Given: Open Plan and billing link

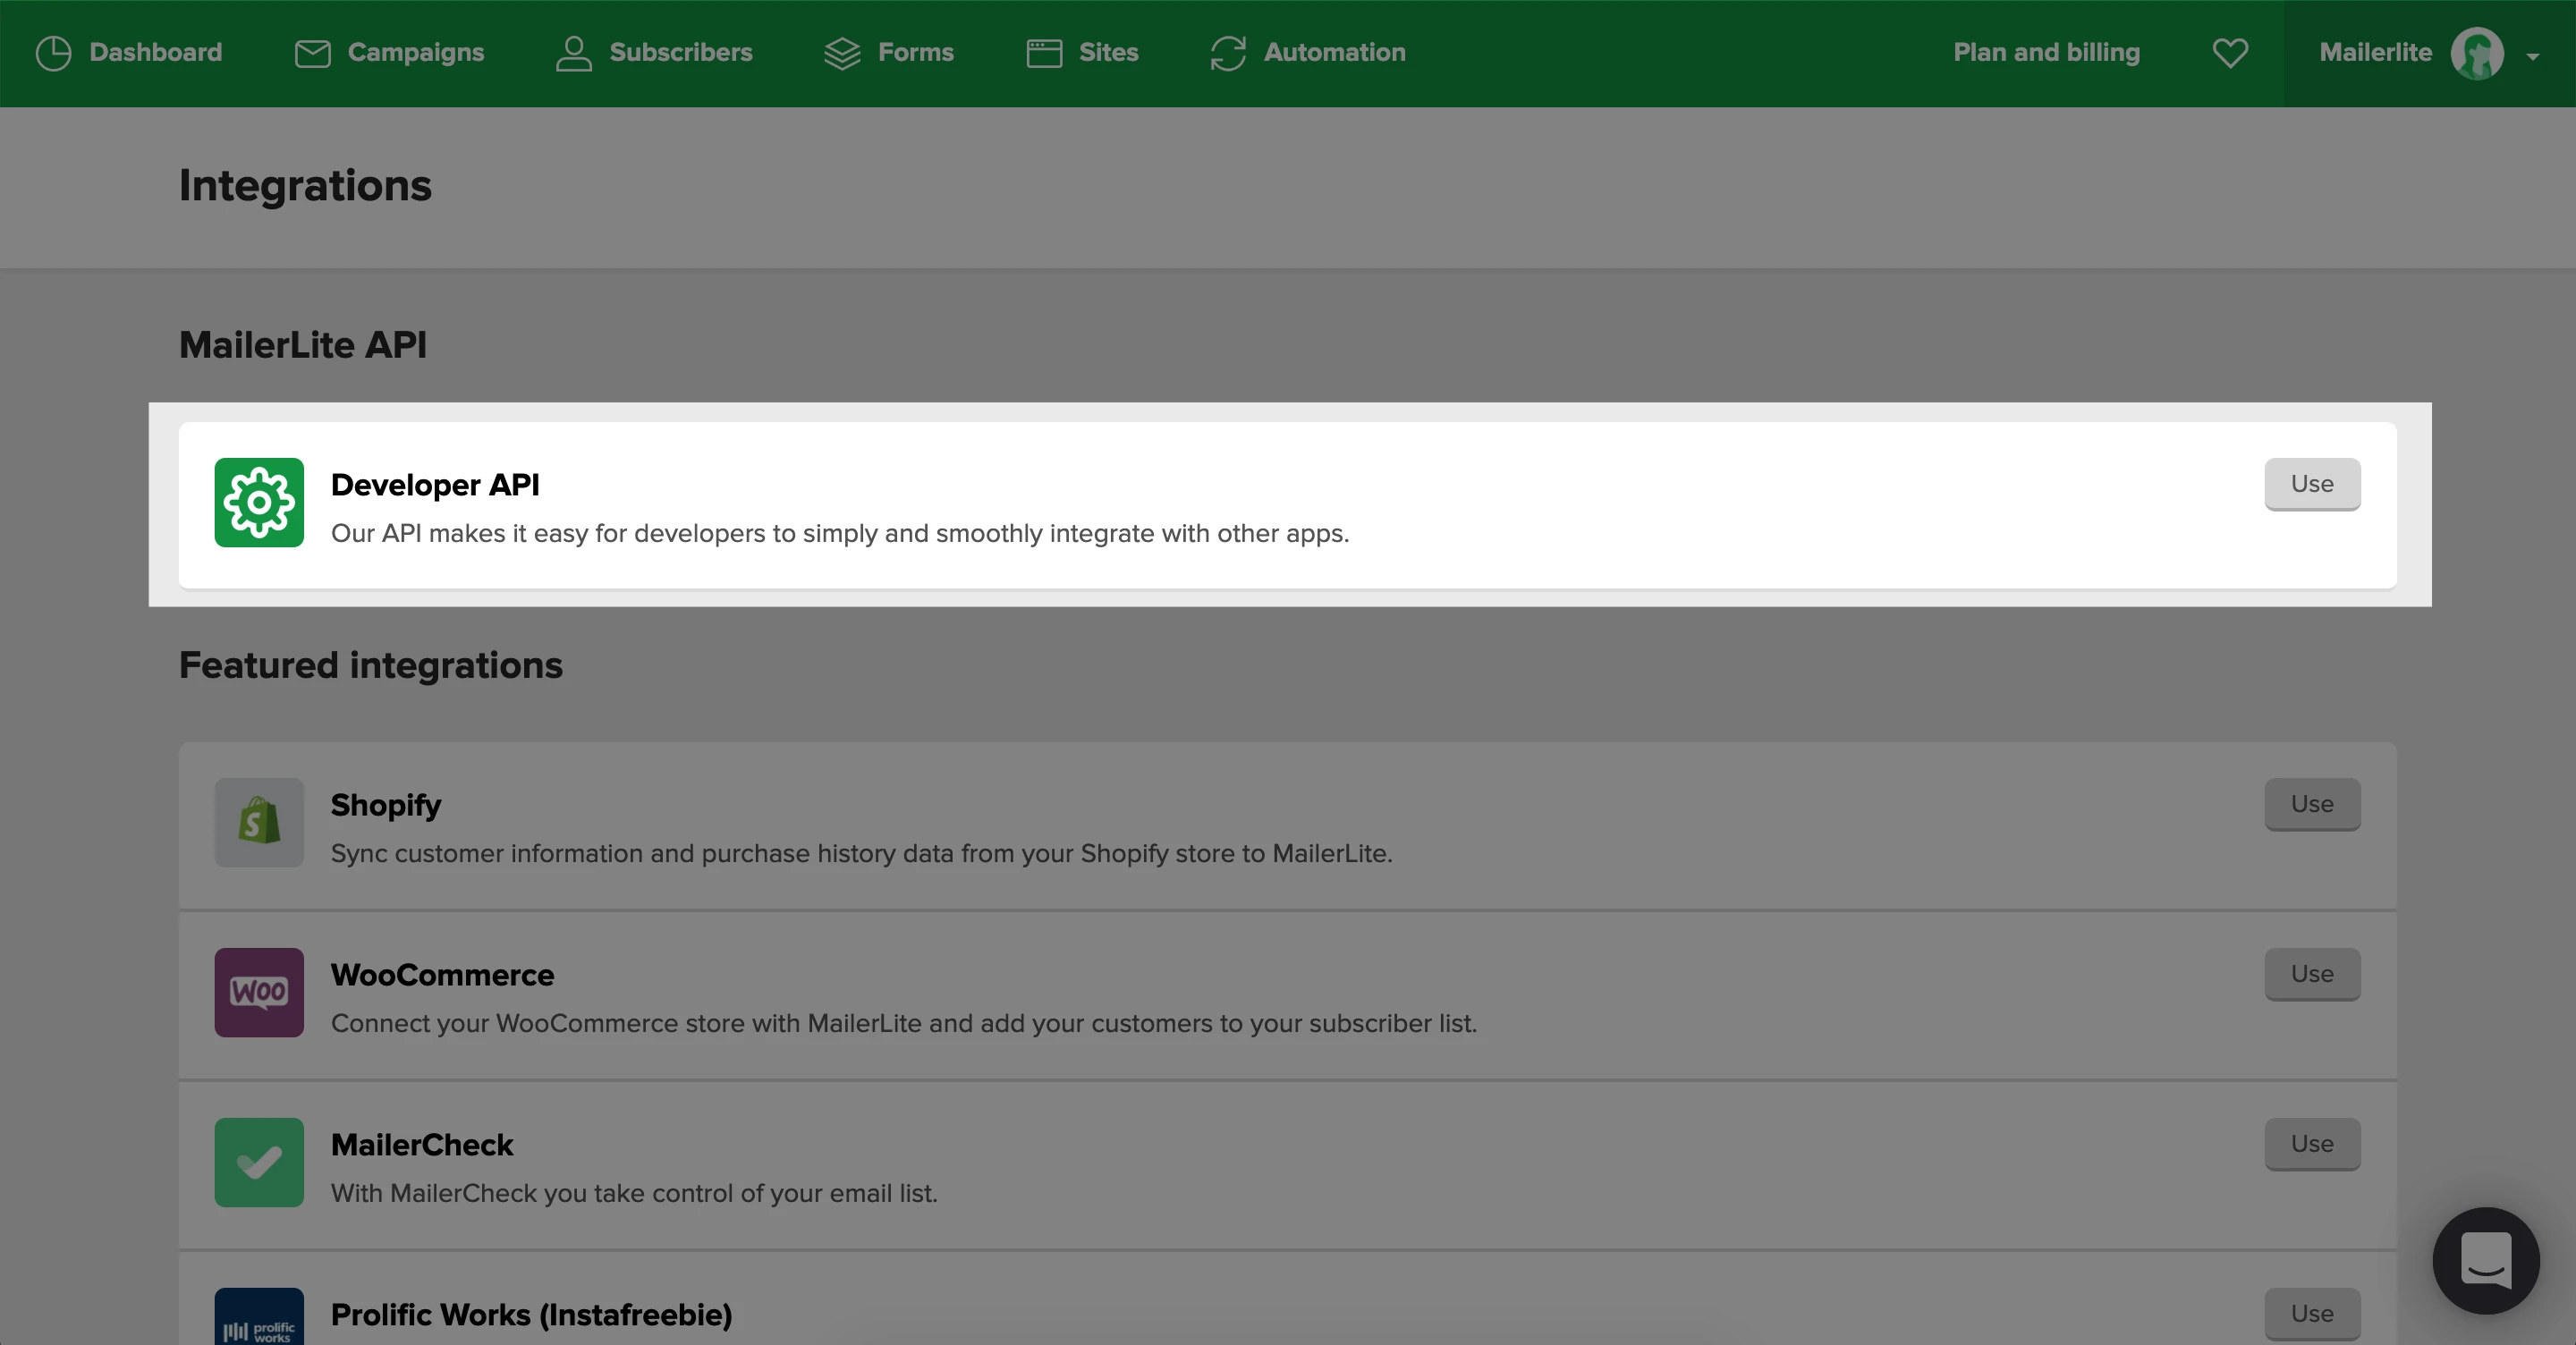Looking at the screenshot, I should point(2046,52).
